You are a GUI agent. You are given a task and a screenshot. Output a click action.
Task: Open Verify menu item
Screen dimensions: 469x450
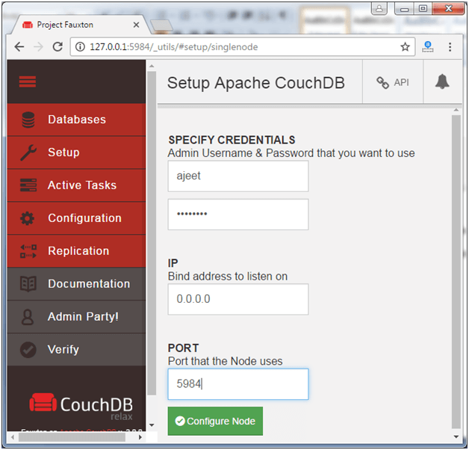(x=77, y=350)
